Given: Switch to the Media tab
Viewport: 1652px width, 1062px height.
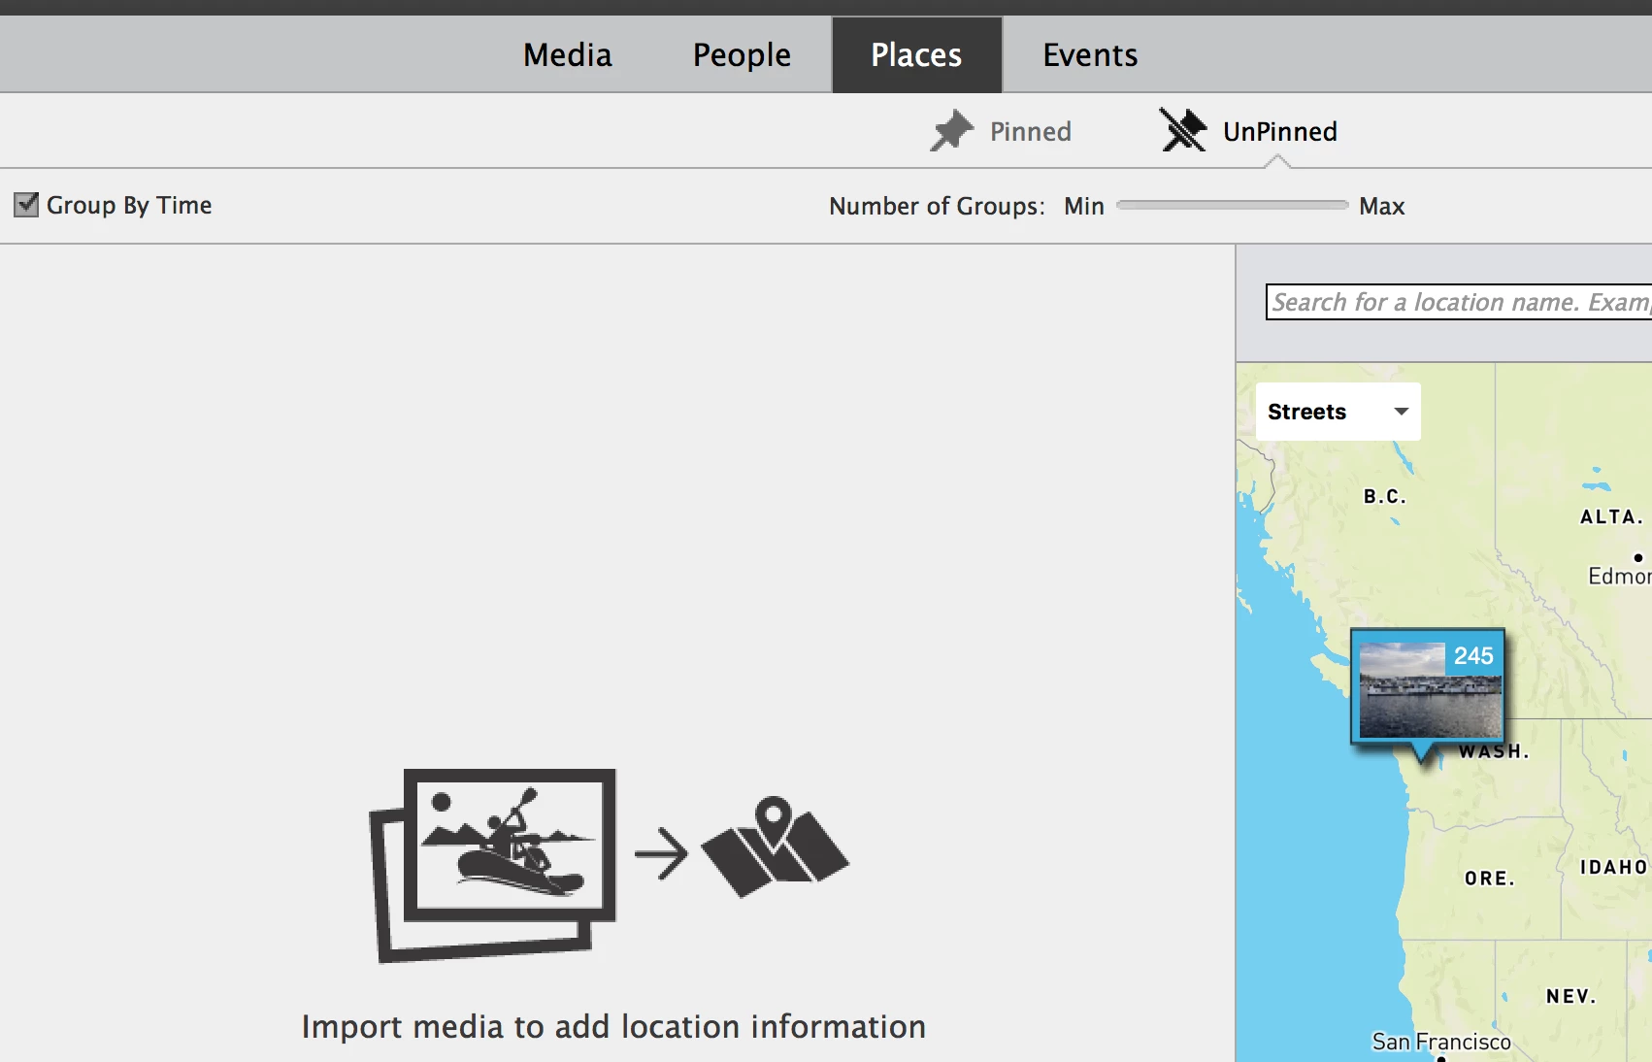Looking at the screenshot, I should [568, 54].
